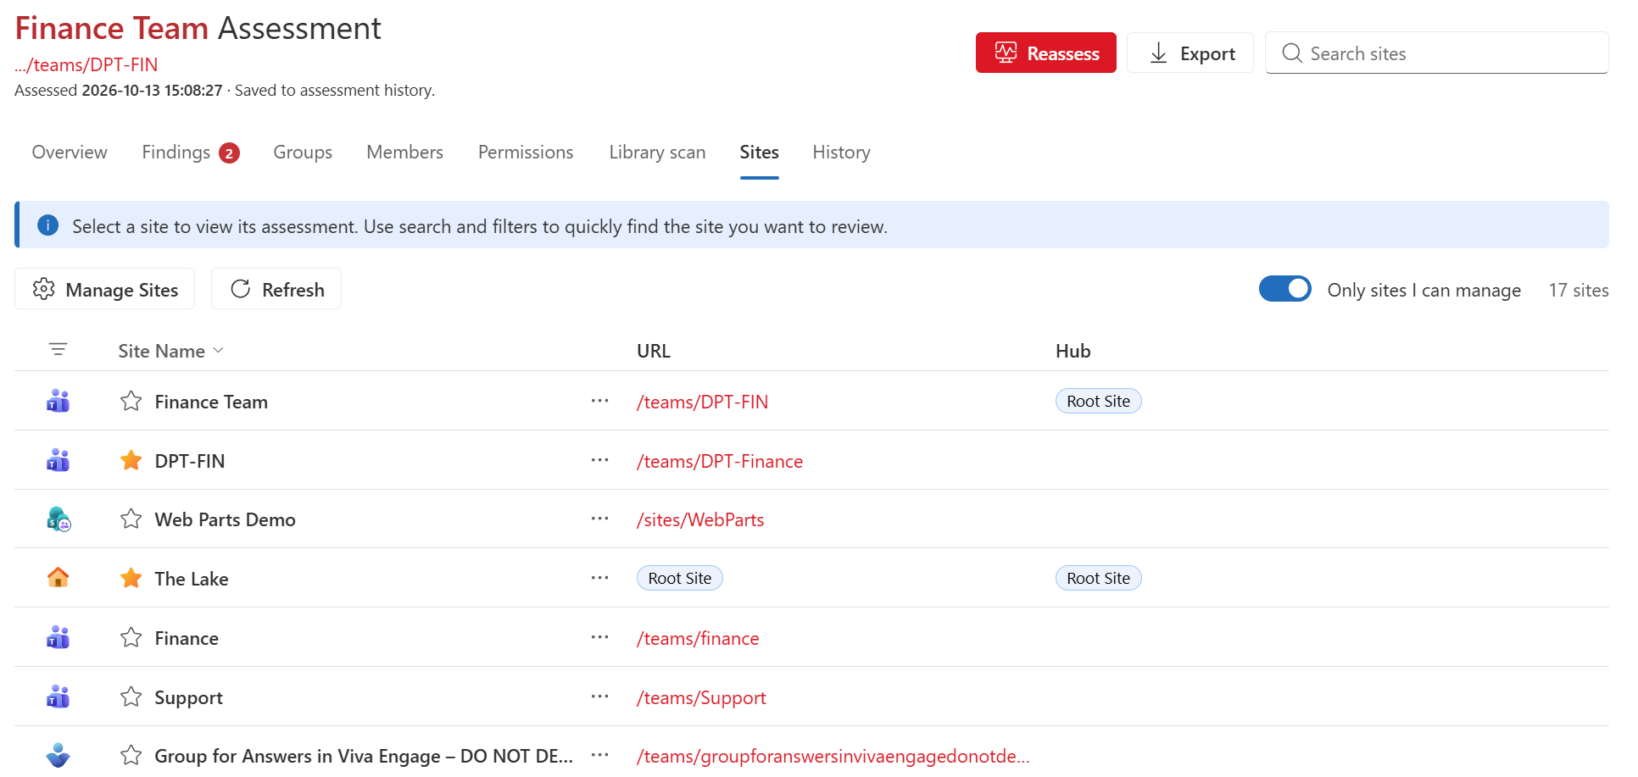This screenshot has width=1638, height=777.
Task: Switch to the Overview tab
Action: [x=70, y=153]
